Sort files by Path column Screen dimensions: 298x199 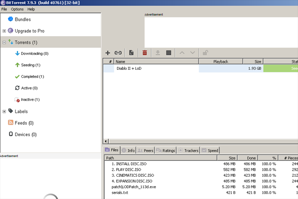pos(160,158)
